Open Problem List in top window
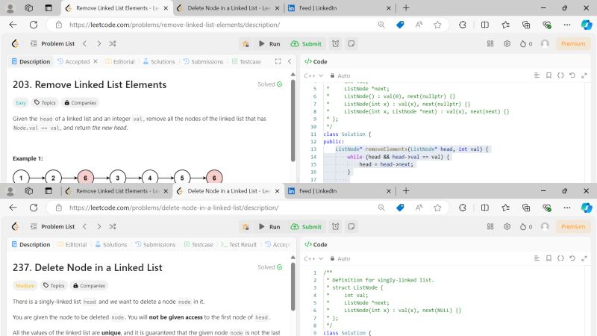 coord(52,44)
